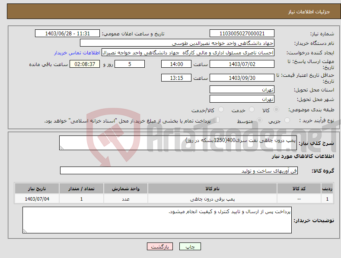
Task: Click the جزئیات اطلاعات نیاز page header
Action: pos(174,12)
